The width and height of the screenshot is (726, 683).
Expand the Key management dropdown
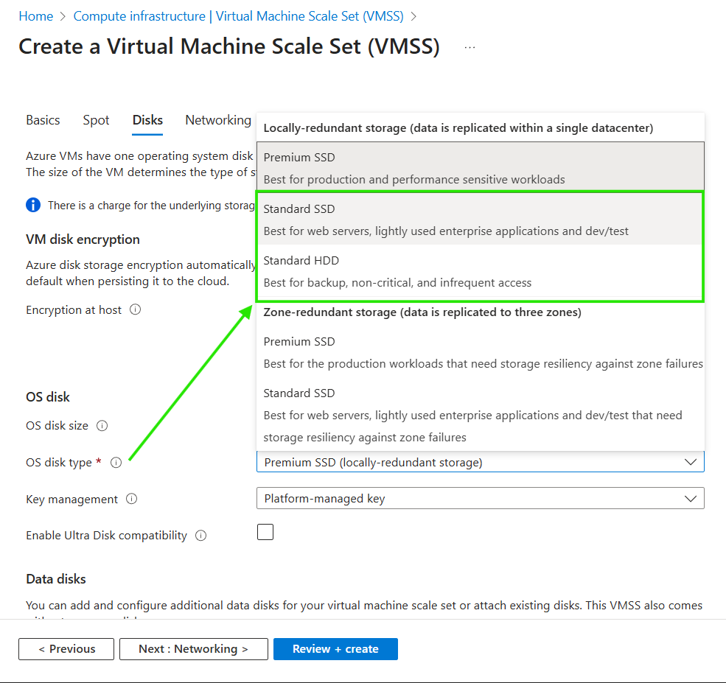pyautogui.click(x=480, y=498)
